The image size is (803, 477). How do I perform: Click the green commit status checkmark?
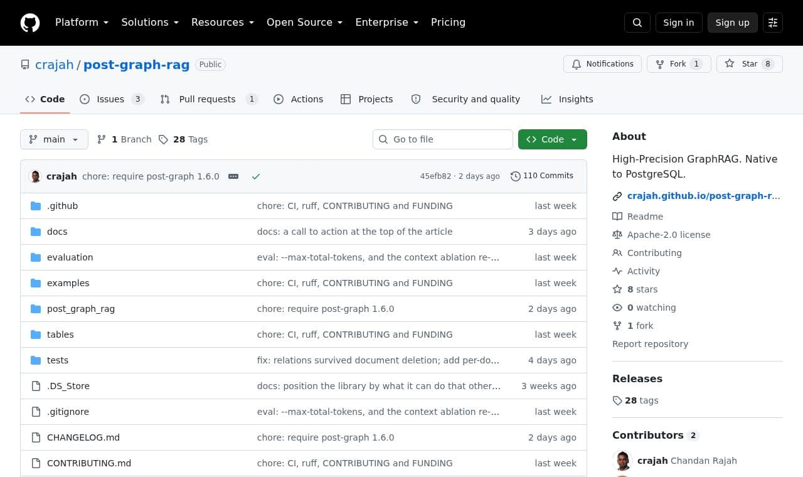256,176
